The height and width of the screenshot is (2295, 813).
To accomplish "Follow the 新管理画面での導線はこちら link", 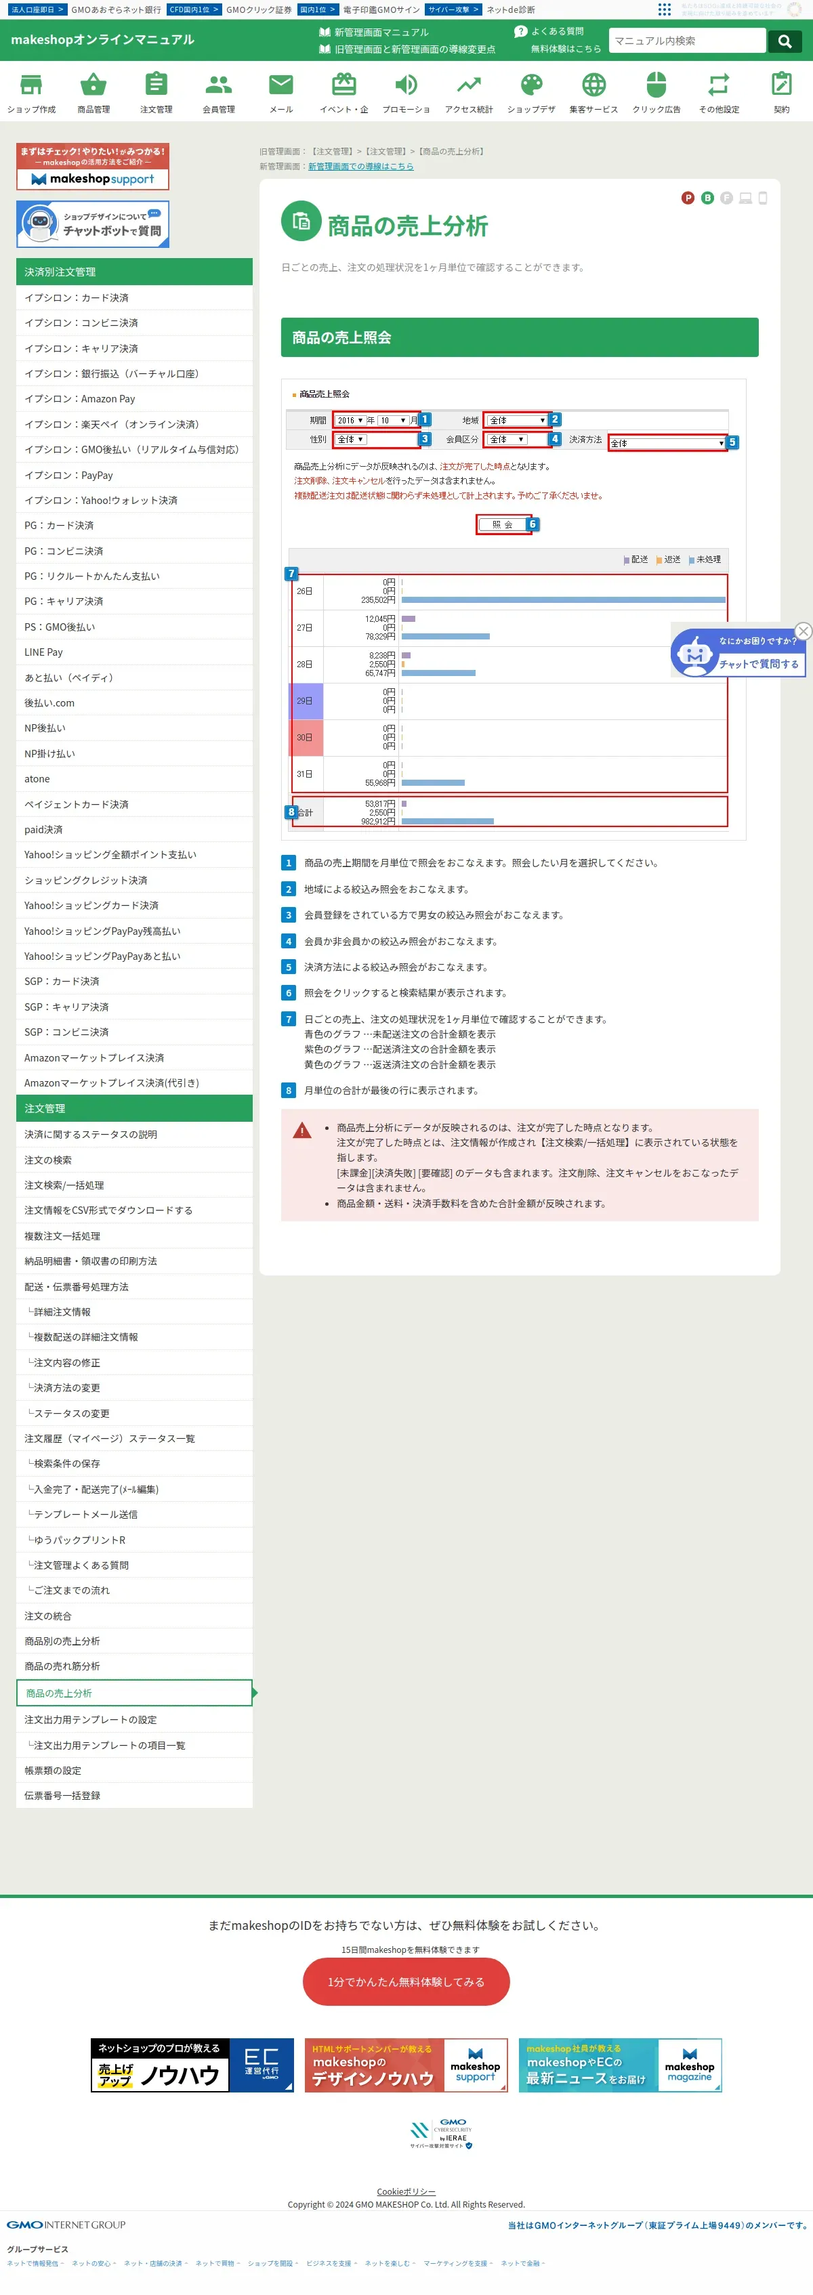I will [x=361, y=167].
